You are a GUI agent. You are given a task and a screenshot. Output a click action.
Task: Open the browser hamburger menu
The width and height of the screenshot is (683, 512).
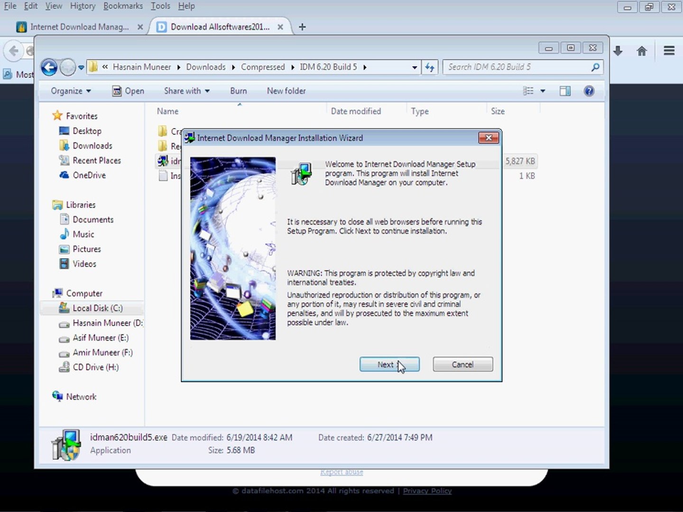click(x=669, y=51)
